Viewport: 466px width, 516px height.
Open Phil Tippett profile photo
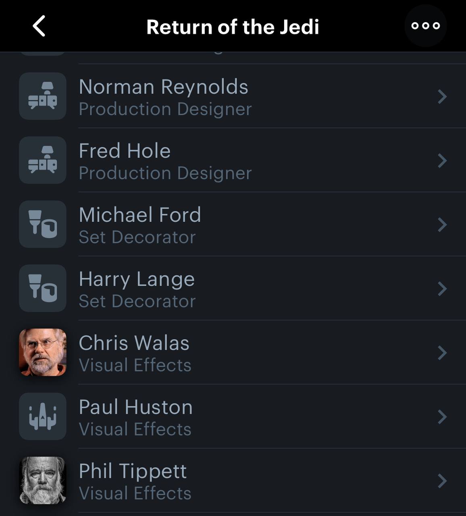coord(43,481)
